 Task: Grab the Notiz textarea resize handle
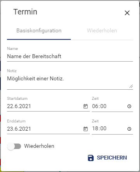(x=131, y=86)
